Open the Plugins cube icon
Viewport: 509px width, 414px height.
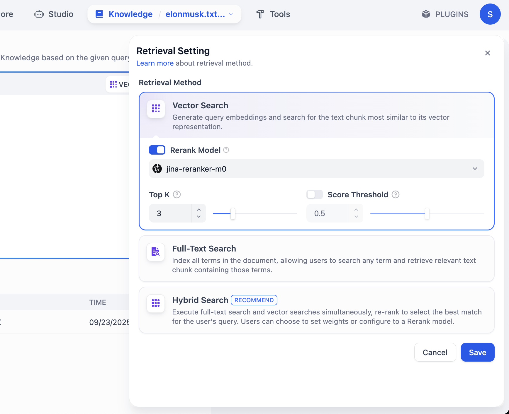click(426, 14)
